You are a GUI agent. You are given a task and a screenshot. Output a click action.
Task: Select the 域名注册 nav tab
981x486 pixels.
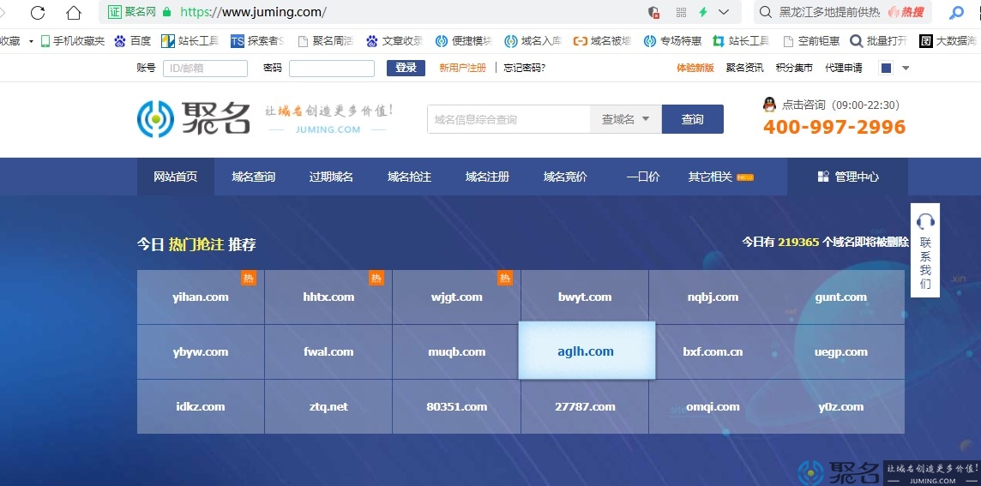pyautogui.click(x=487, y=177)
